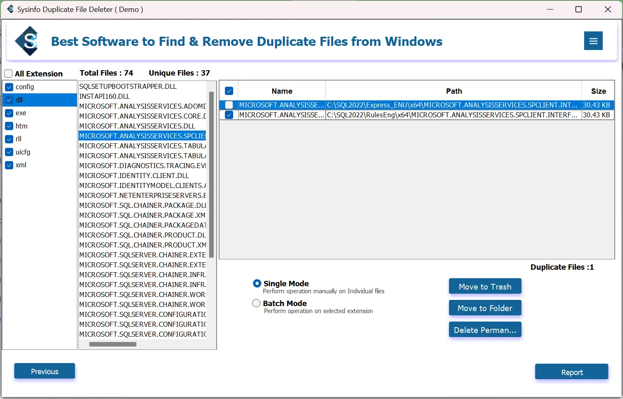Screen dimensions: 623x399
Task: Click the Move to Folder button
Action: tap(485, 308)
